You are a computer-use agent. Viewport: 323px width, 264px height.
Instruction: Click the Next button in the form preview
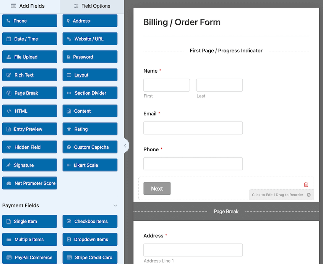[x=157, y=188]
